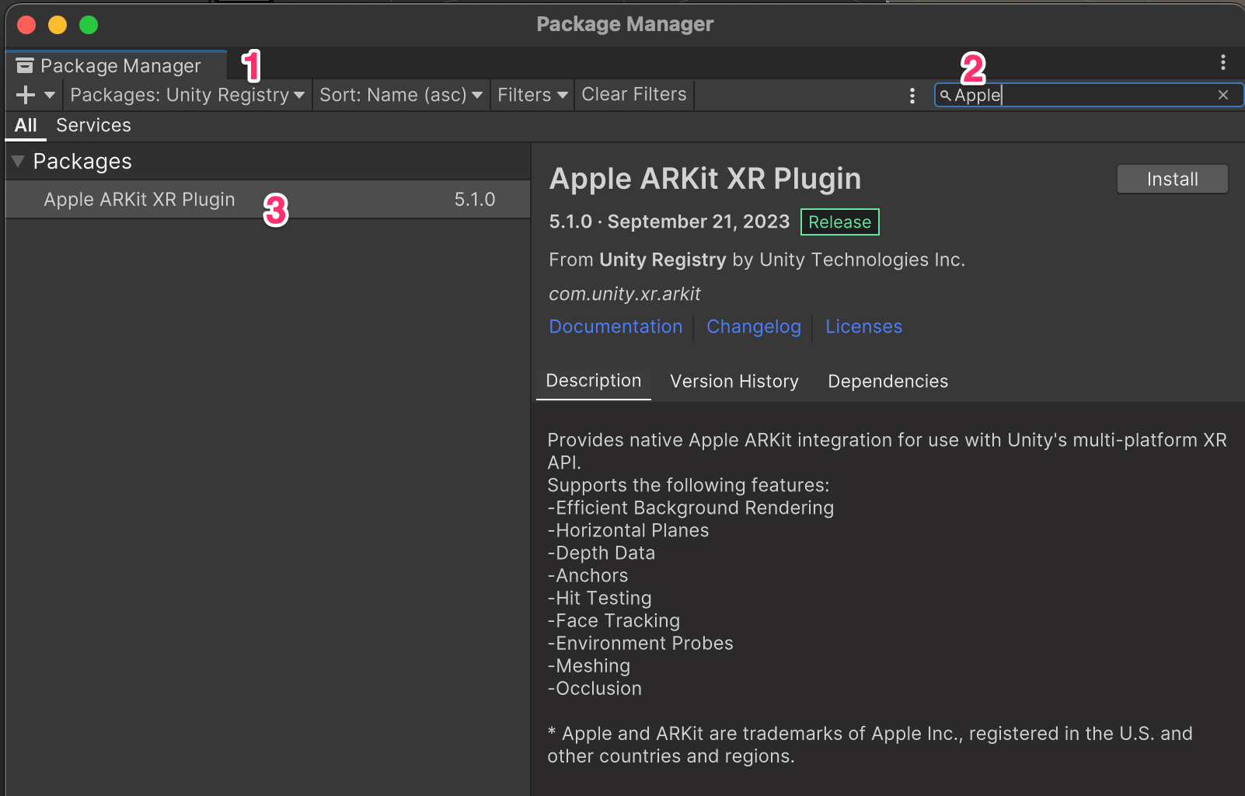
Task: Open the Sort: Name (asc) dropdown
Action: tap(400, 95)
